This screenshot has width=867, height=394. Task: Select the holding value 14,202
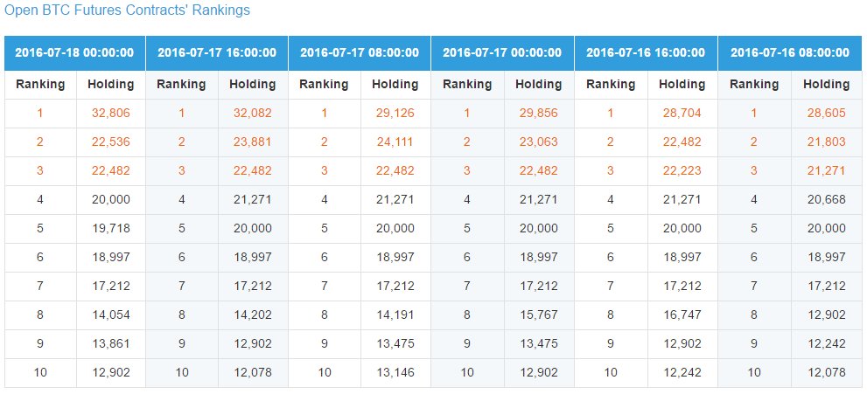coord(253,315)
